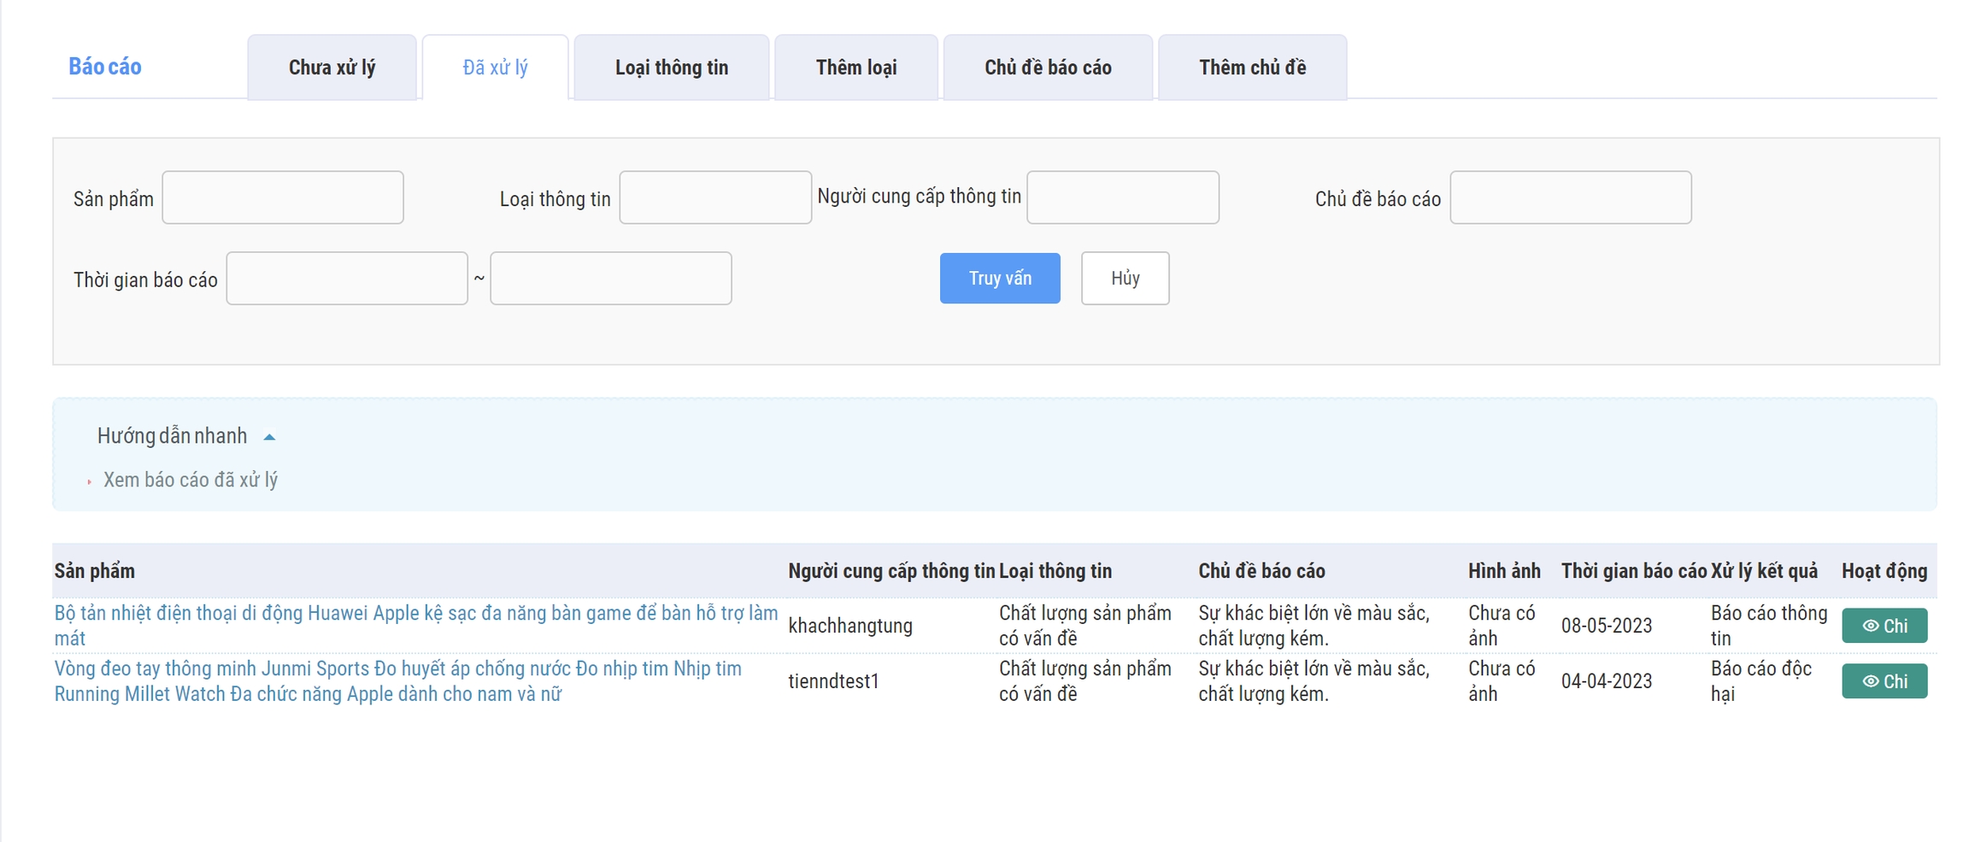Open the report start date field

click(x=346, y=279)
